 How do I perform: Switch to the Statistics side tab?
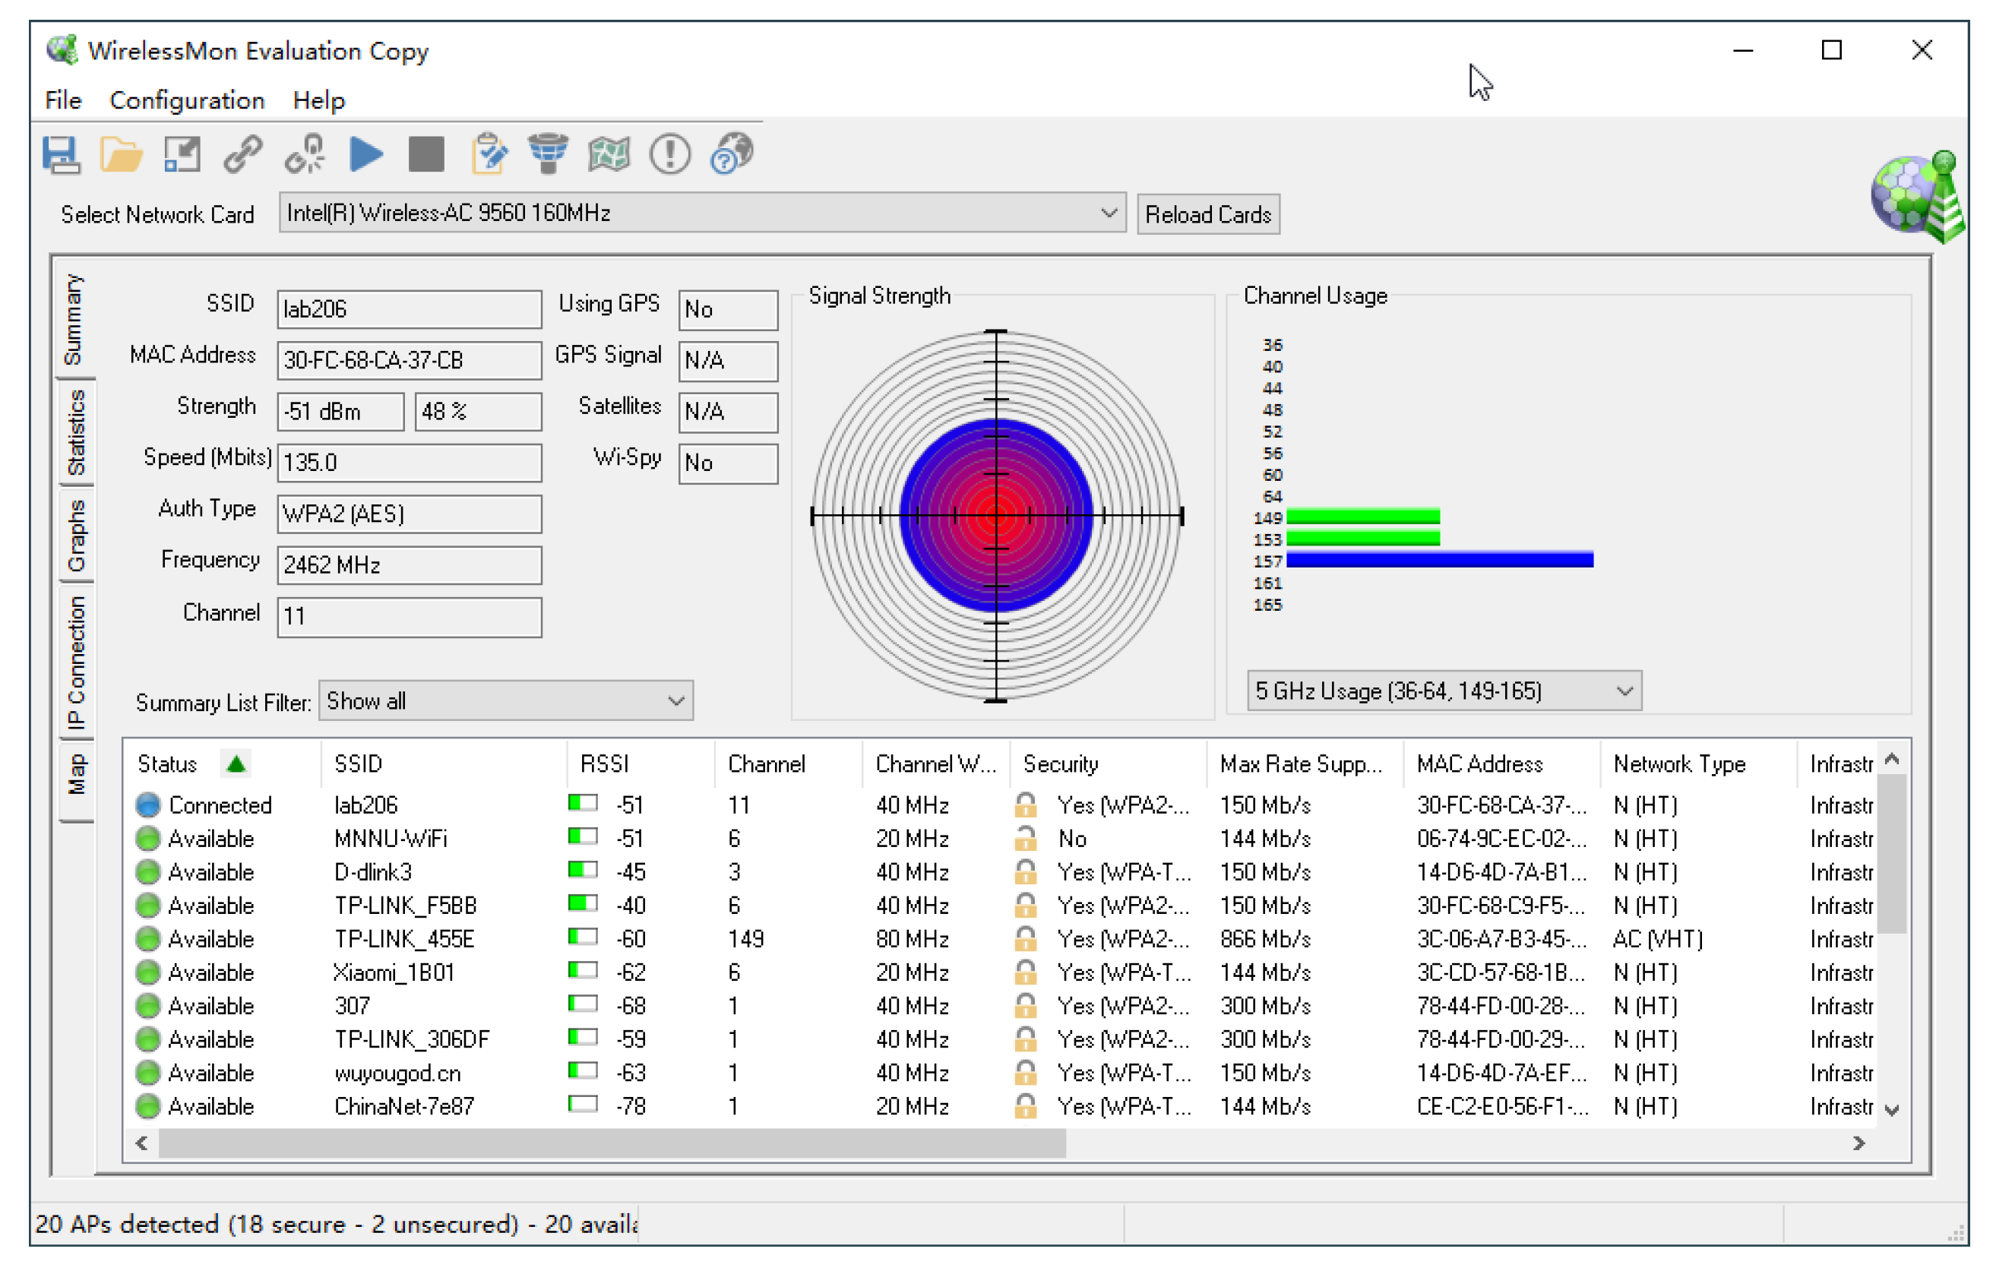[x=75, y=433]
